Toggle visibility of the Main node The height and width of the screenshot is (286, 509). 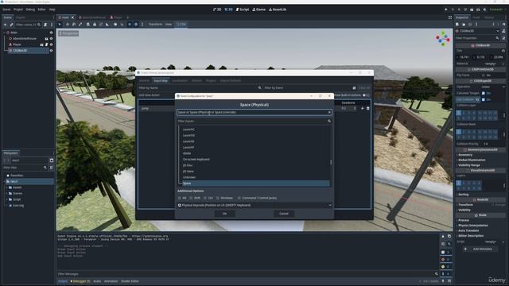click(x=51, y=33)
